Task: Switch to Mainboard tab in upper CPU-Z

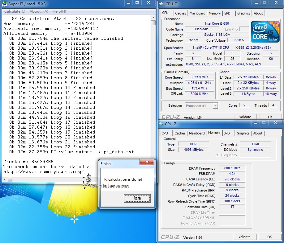Action: click(197, 13)
